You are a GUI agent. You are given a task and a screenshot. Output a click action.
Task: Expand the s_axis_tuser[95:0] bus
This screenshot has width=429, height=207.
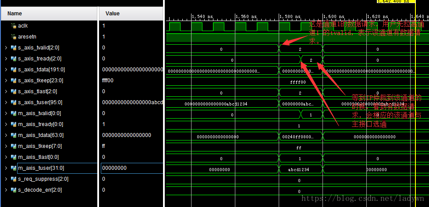click(6, 102)
